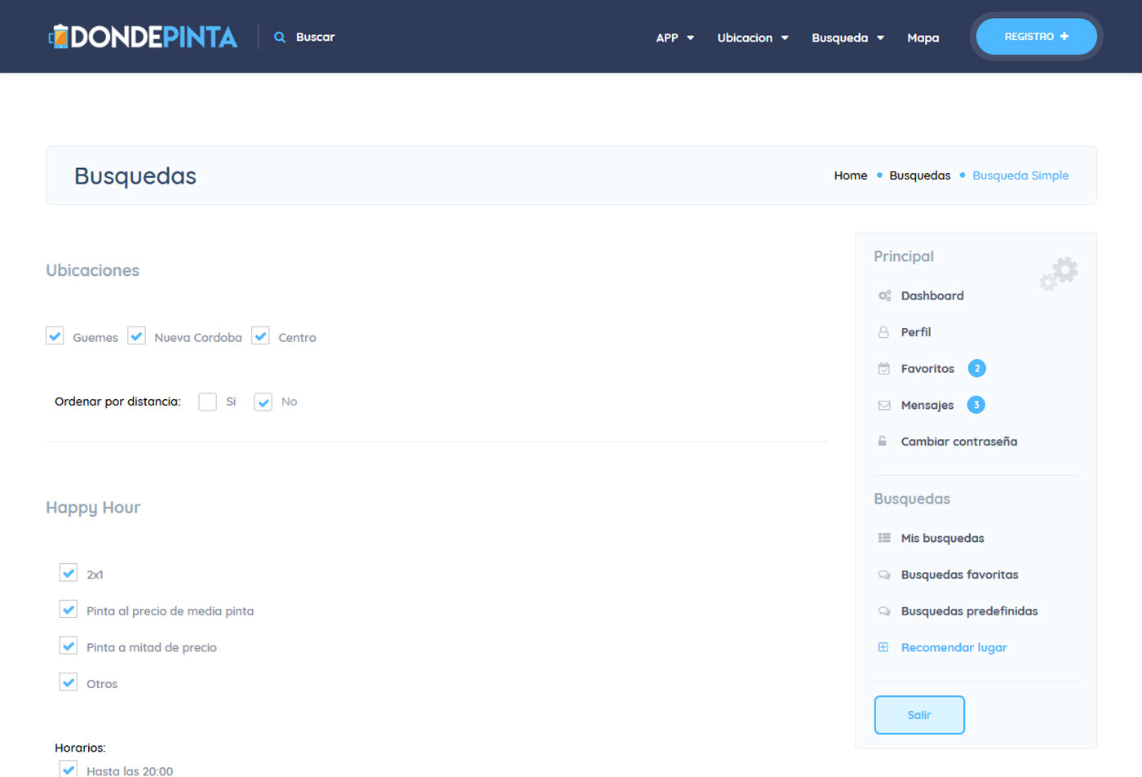Click the DondePinta logo

(x=144, y=37)
